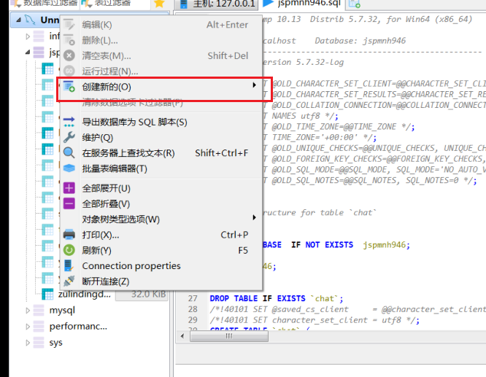Collapse the Unn... session root node

(18, 20)
